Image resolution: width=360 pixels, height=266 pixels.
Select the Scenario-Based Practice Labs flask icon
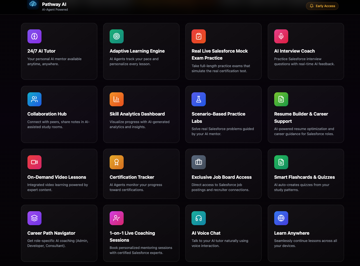click(199, 99)
